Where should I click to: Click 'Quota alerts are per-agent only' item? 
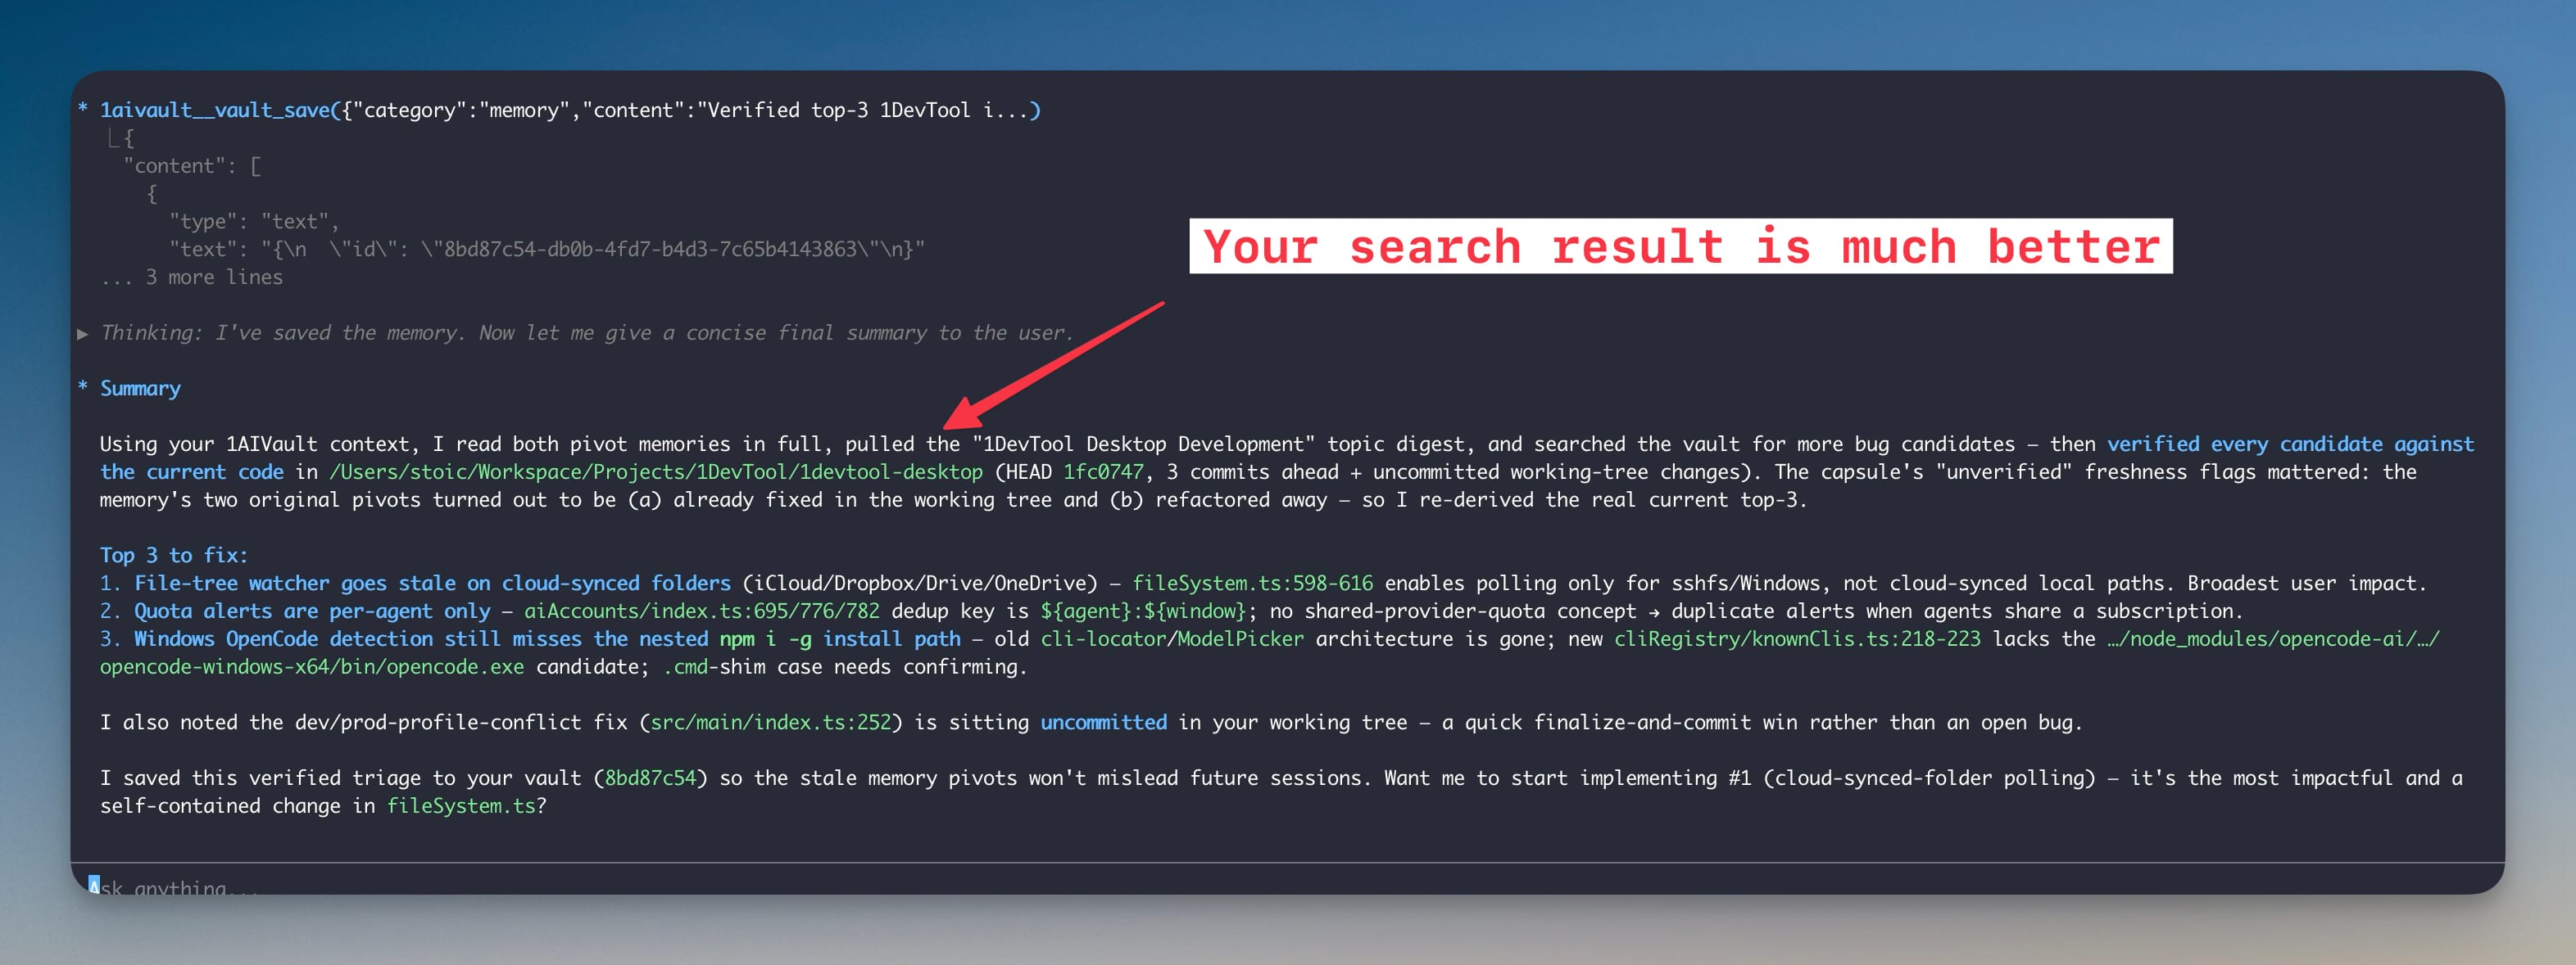pyautogui.click(x=312, y=611)
